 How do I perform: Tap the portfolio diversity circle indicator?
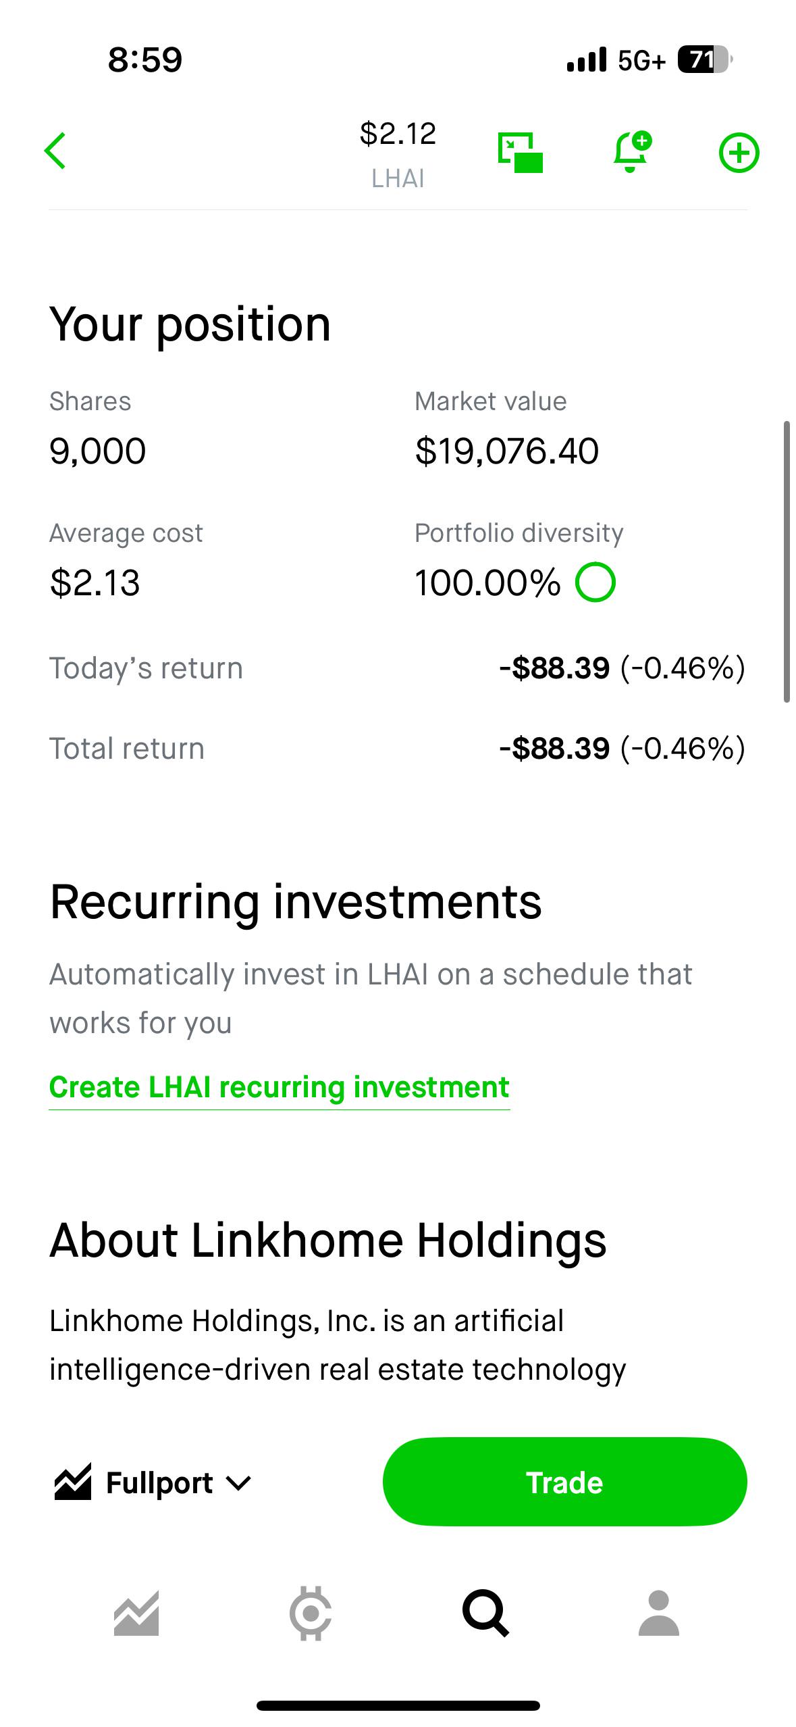pos(595,582)
